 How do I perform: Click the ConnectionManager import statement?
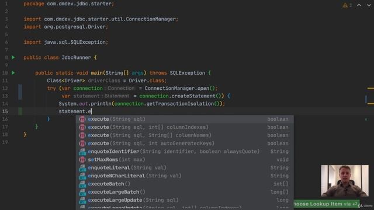click(x=101, y=19)
